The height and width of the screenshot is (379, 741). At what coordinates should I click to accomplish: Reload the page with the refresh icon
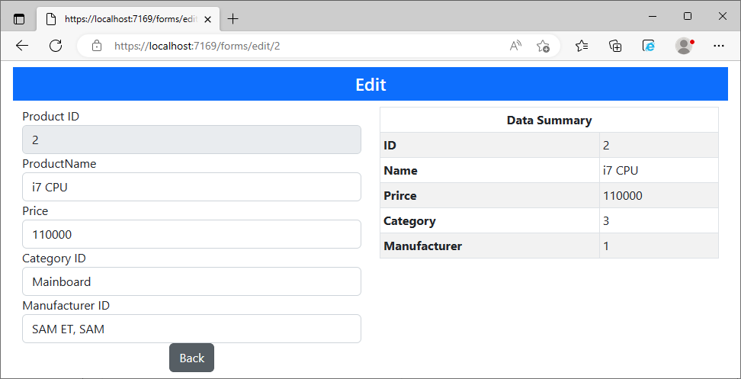pos(56,46)
